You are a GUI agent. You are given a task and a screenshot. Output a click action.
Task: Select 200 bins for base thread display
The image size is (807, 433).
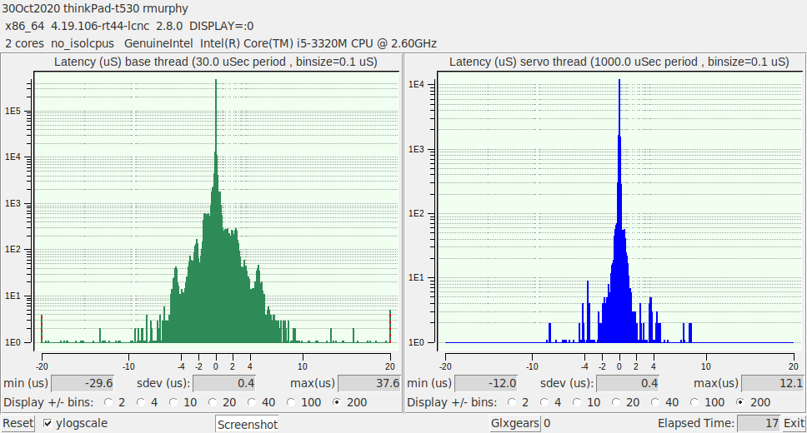[337, 402]
